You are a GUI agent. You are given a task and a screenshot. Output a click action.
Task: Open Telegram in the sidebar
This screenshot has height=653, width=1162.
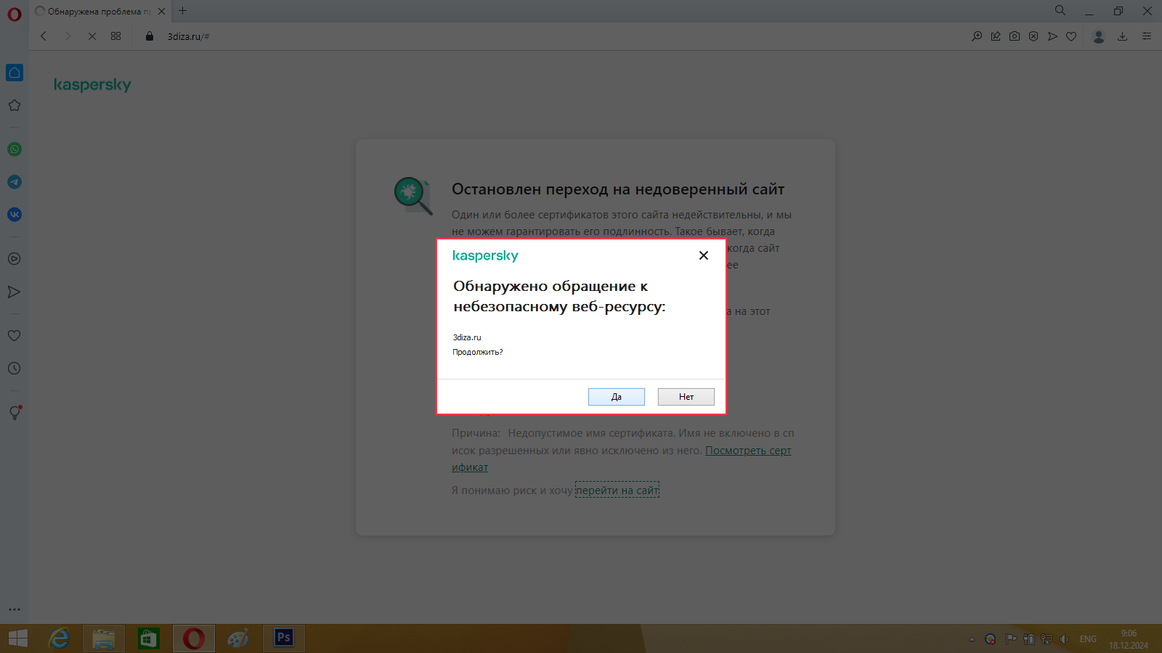(15, 182)
